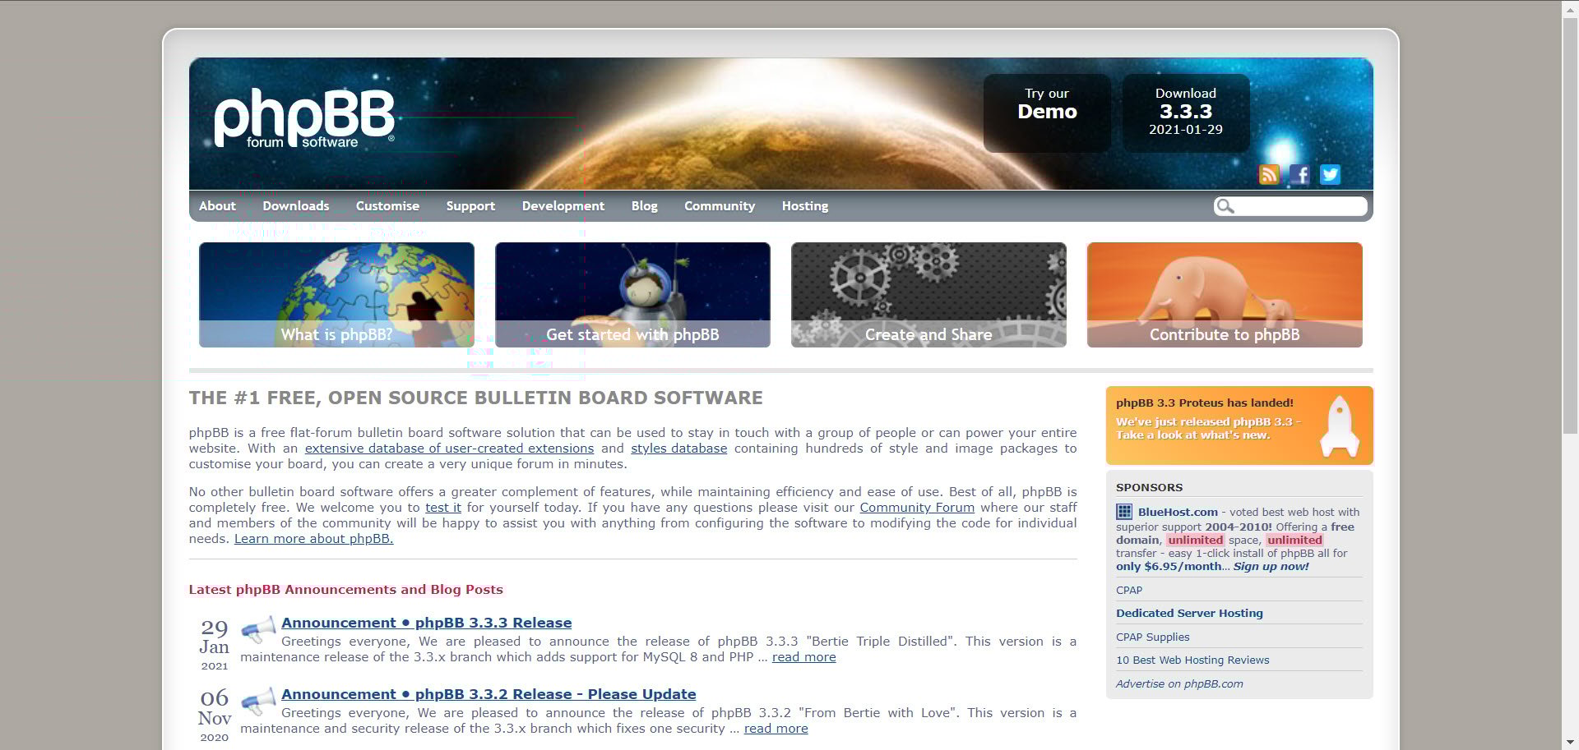Open the About menu
1579x750 pixels.
217,206
